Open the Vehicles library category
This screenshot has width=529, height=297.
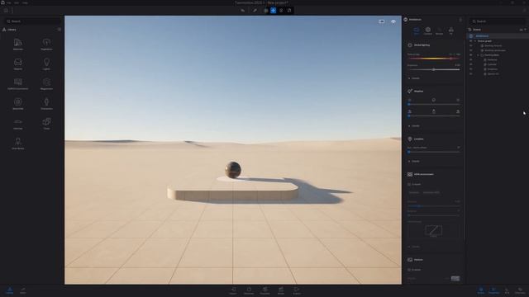coord(18,124)
